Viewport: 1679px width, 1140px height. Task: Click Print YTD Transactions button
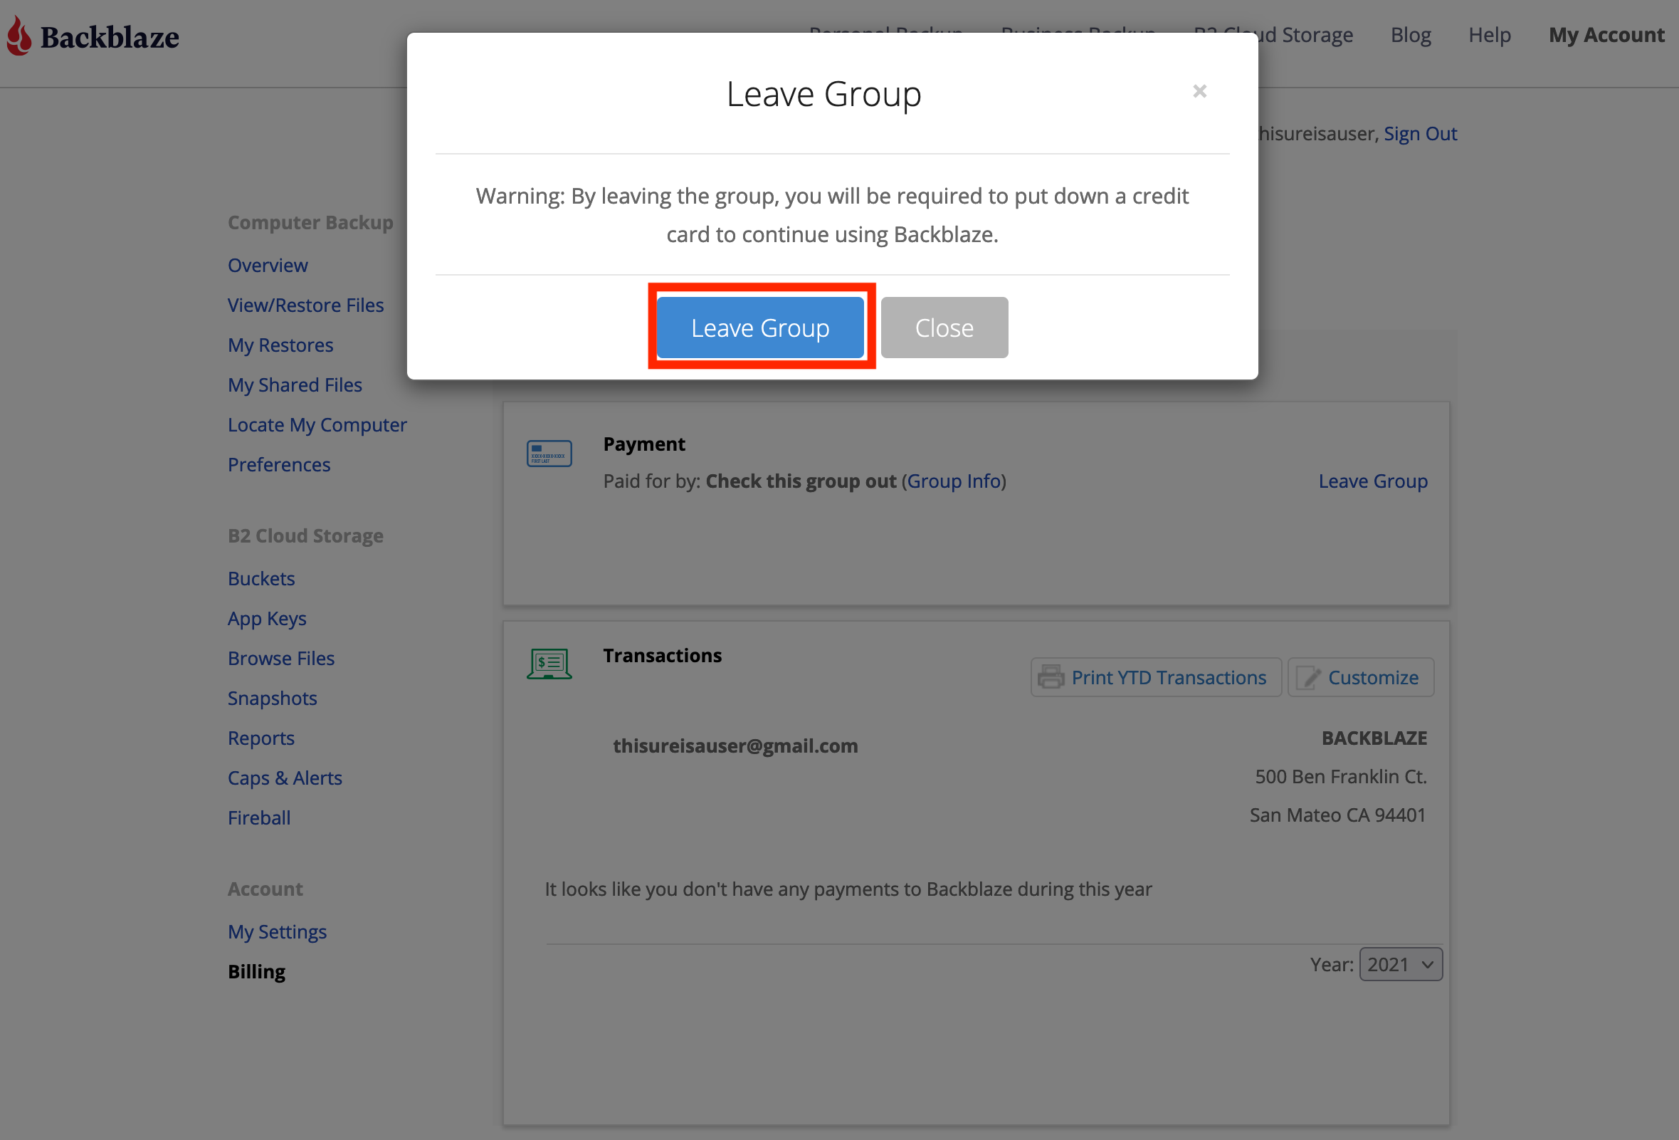[x=1156, y=677]
